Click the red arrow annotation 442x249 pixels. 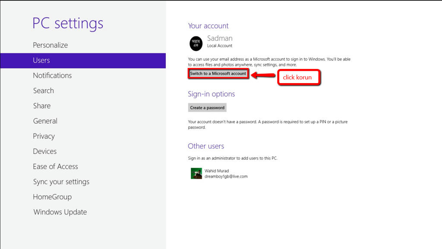click(x=263, y=75)
